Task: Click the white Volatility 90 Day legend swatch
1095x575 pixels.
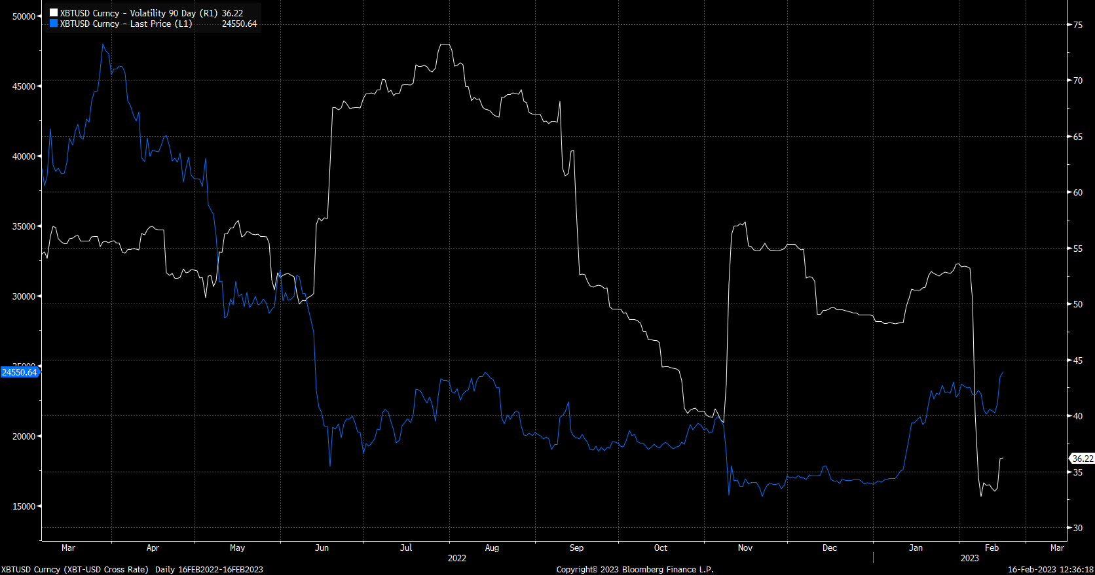Action: click(54, 13)
